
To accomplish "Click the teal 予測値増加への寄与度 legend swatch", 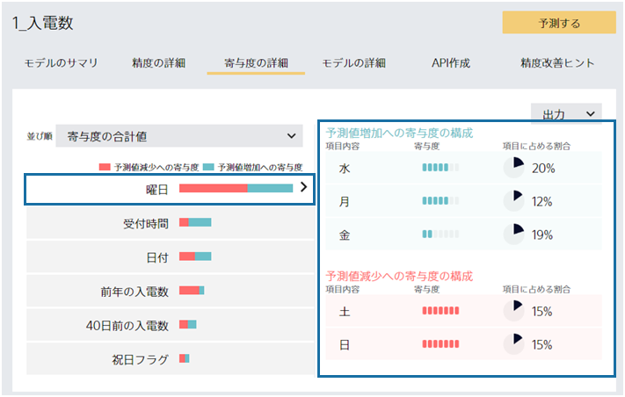I will coord(208,167).
